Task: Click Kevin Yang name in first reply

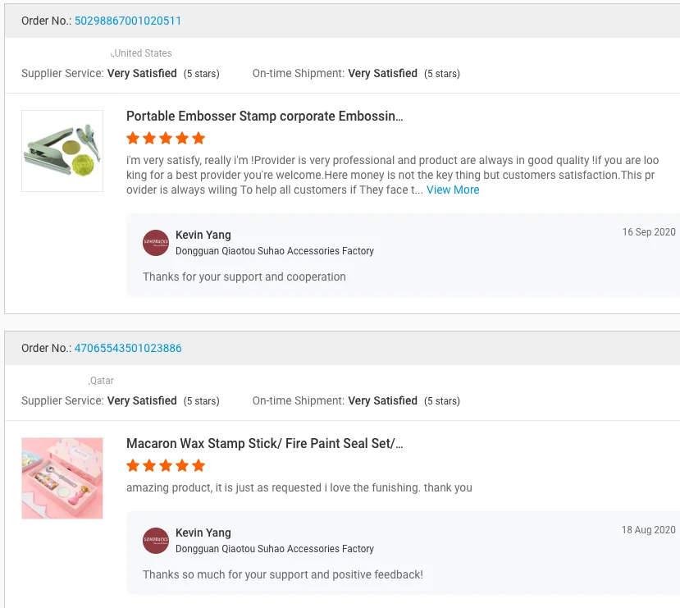Action: (x=203, y=235)
